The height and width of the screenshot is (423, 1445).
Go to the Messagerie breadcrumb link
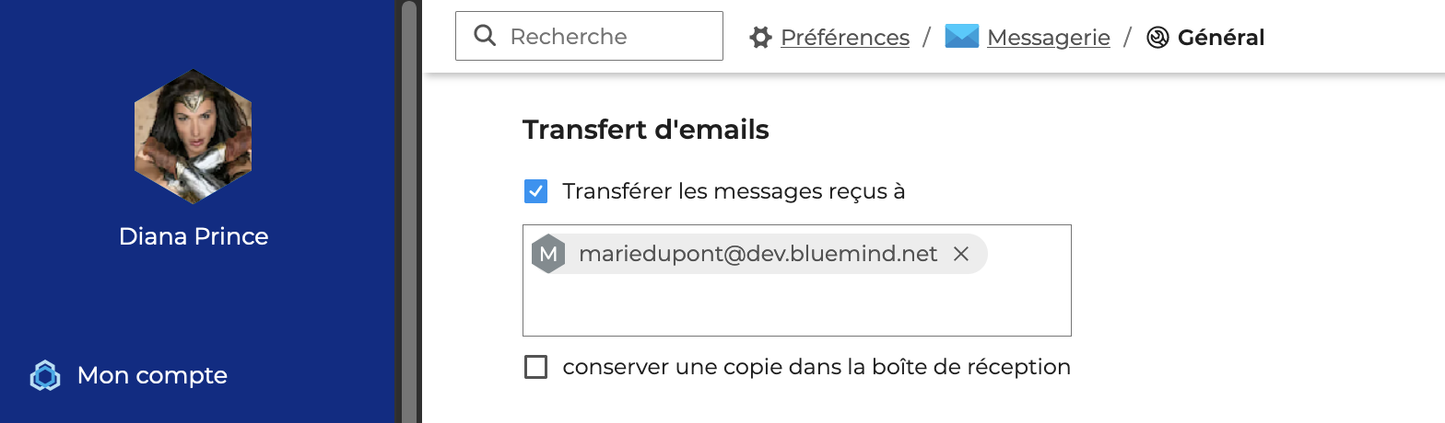(x=1048, y=38)
